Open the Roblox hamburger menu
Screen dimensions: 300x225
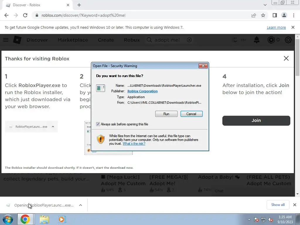pyautogui.click(x=6, y=40)
